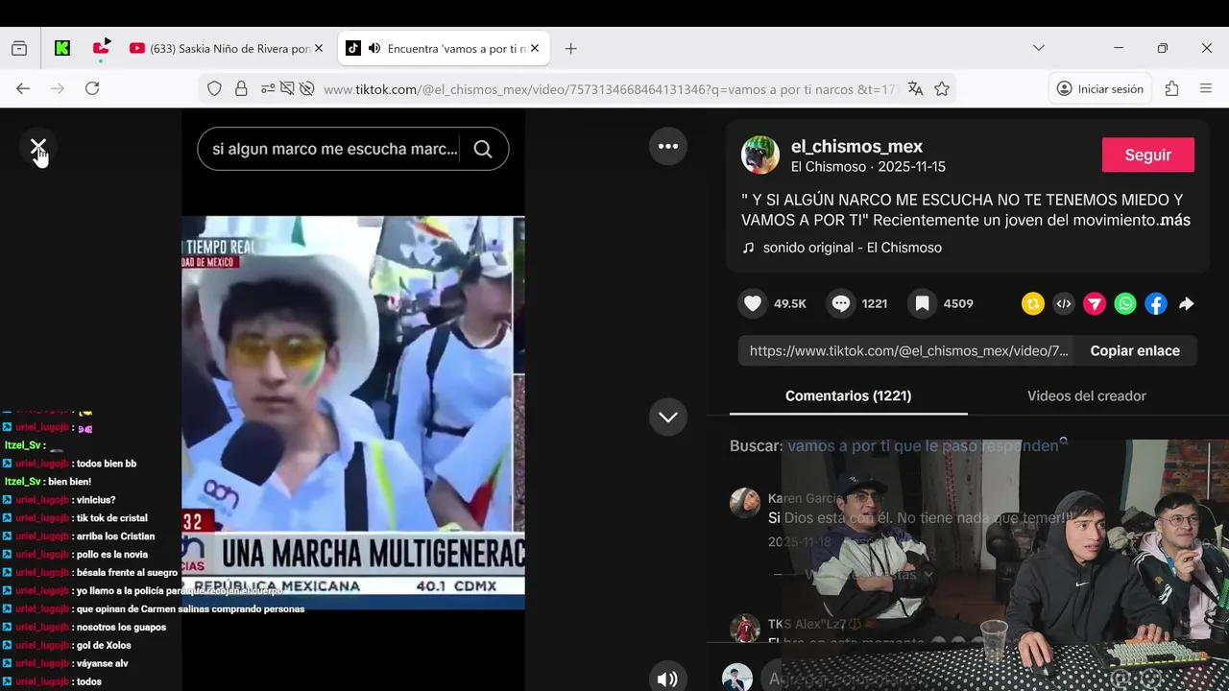Click the blocked camera permission icon
Viewport: 1229px width, 691px height.
287,88
